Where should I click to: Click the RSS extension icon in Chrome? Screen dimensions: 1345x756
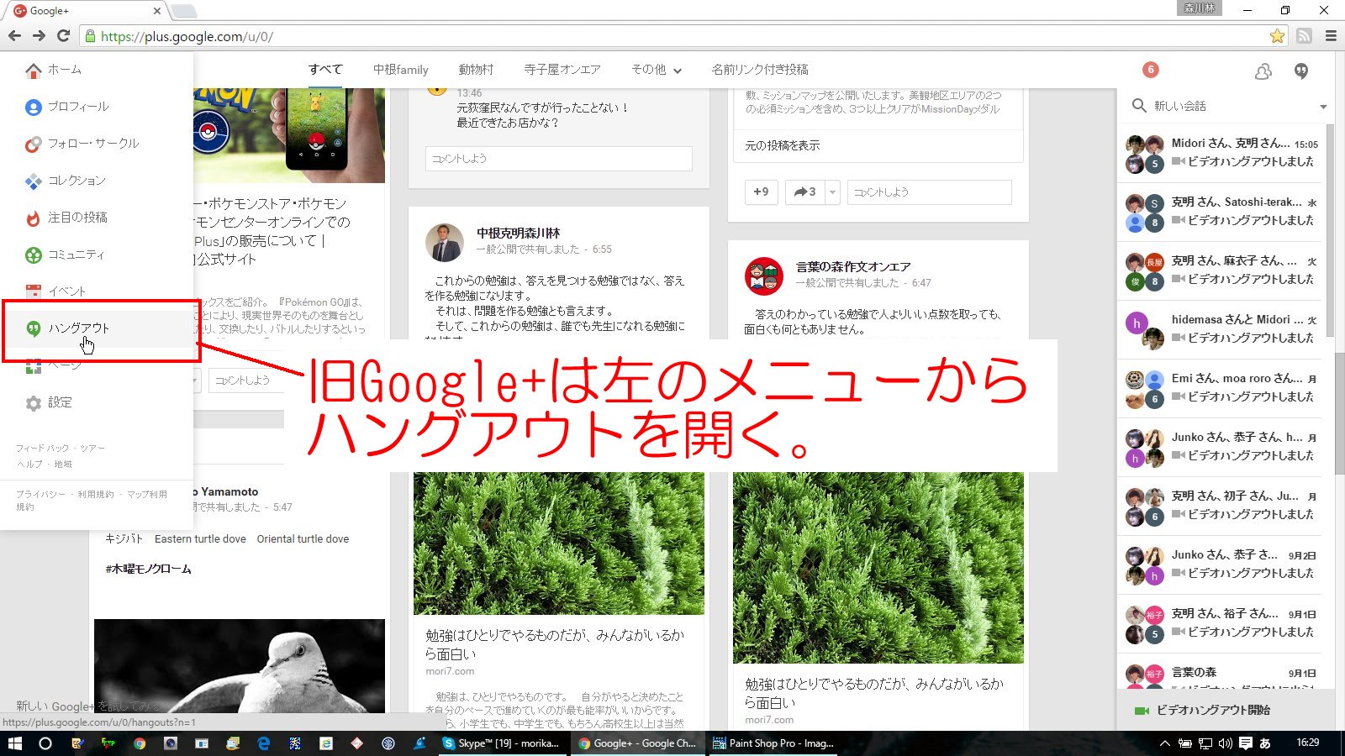pyautogui.click(x=1304, y=36)
